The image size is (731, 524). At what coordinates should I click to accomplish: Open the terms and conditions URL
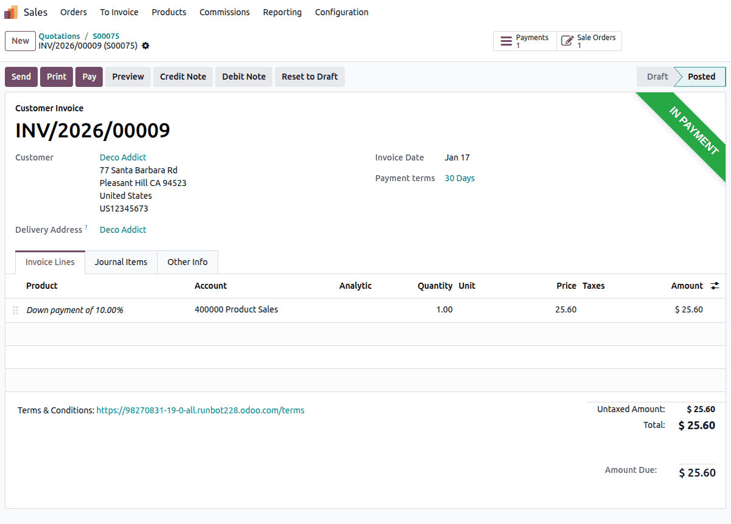tap(200, 410)
